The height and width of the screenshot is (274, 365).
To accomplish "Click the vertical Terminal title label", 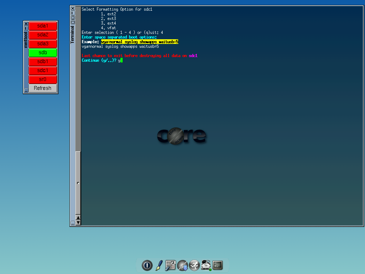I will (72, 35).
